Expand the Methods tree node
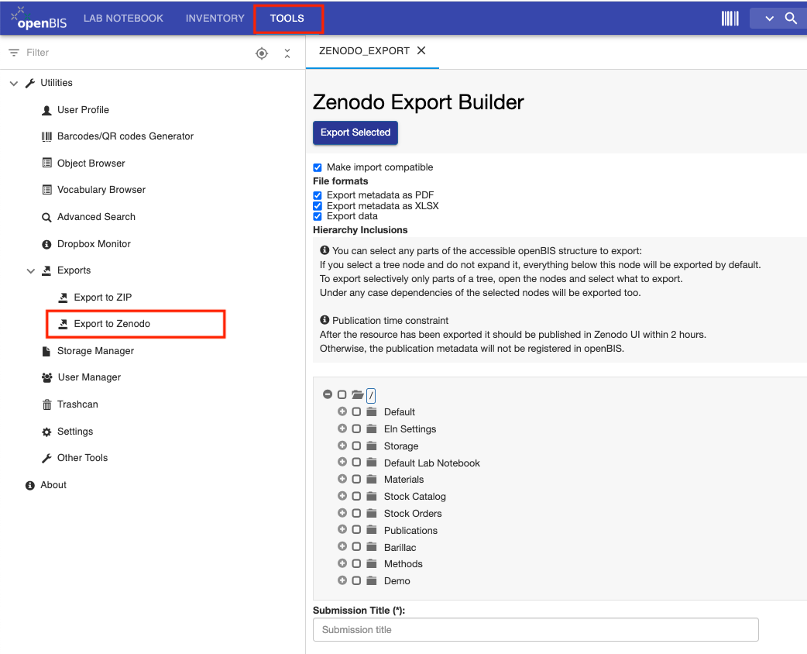807x654 pixels. click(x=342, y=563)
